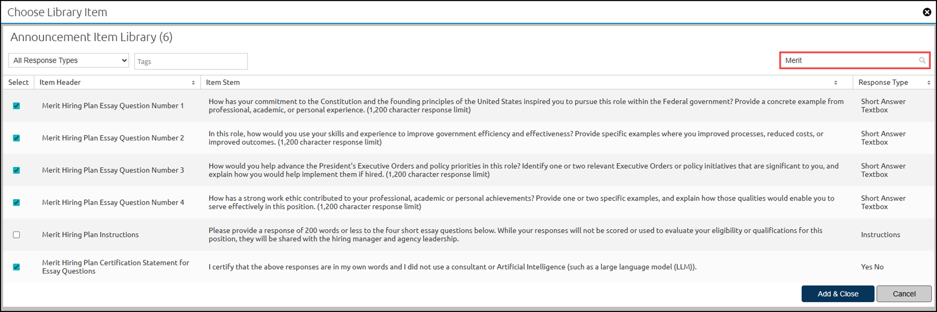Click the 'Announcement Item Library (6)' heading

coord(91,37)
